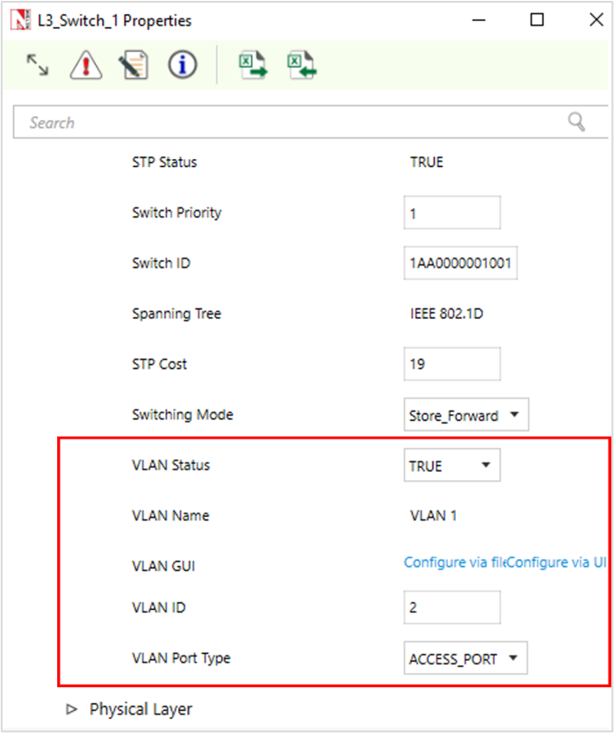Click the Switch Priority input field
This screenshot has height=733, width=614.
[451, 213]
